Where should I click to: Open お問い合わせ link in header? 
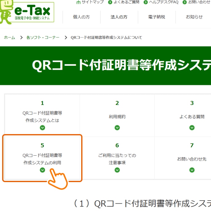tap(199, 2)
